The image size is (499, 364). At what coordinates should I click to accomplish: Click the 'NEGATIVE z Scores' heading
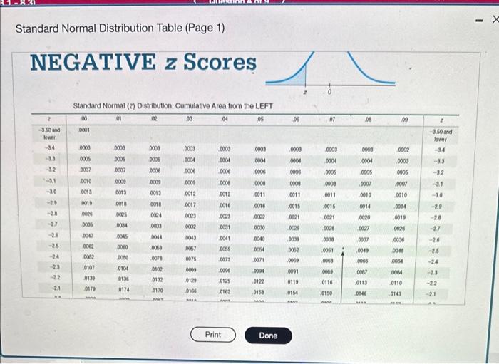(143, 62)
